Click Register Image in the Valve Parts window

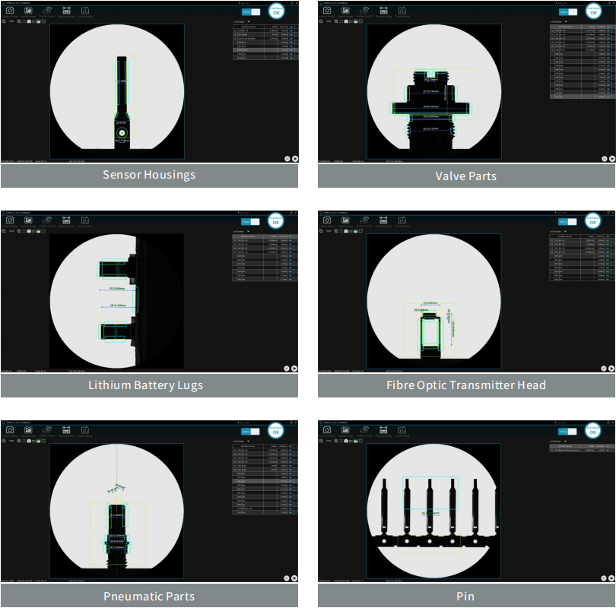click(345, 11)
